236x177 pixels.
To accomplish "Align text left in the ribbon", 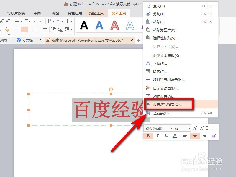I will click(x=17, y=29).
